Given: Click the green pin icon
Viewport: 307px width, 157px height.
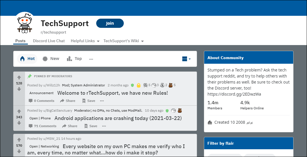Looking at the screenshot, I should [30, 76].
